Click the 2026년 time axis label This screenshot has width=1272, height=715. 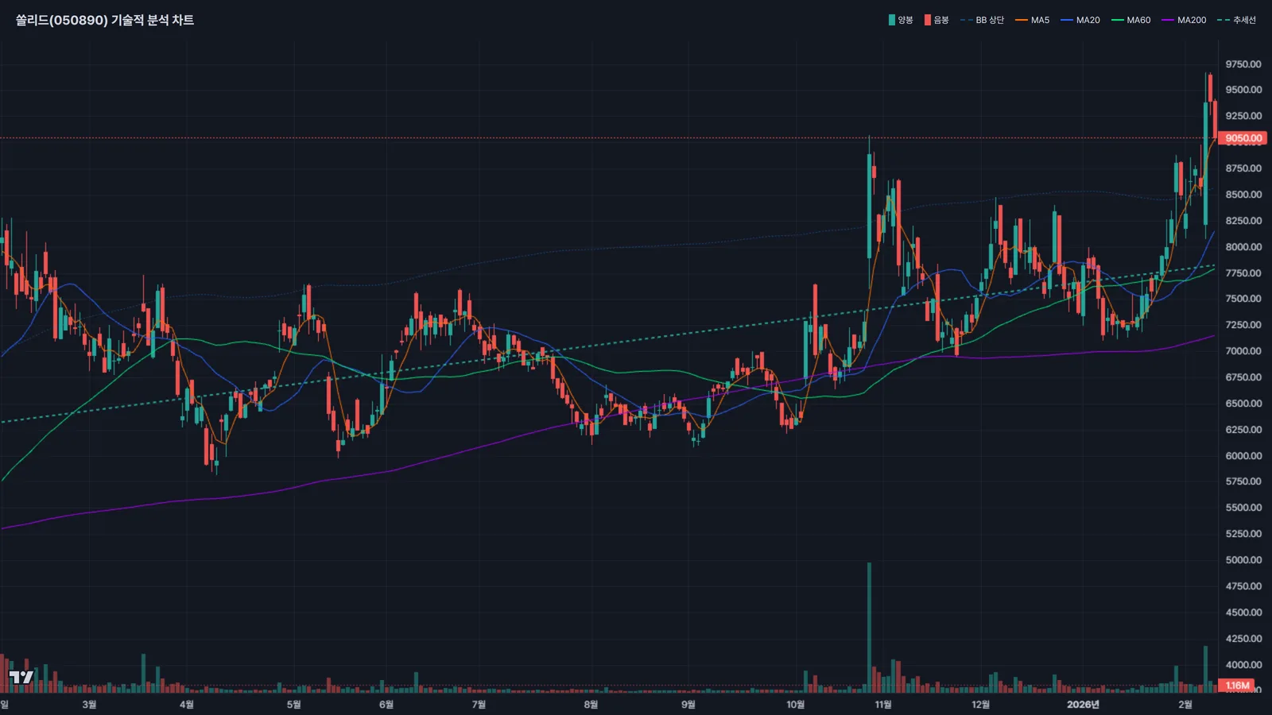pyautogui.click(x=1083, y=705)
